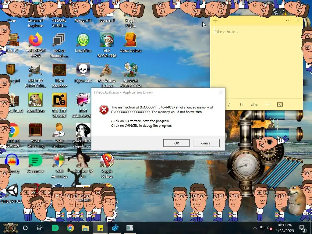Select the look at skidded c... desktop icon
Viewport: 312px width, 234px height.
coord(59,45)
